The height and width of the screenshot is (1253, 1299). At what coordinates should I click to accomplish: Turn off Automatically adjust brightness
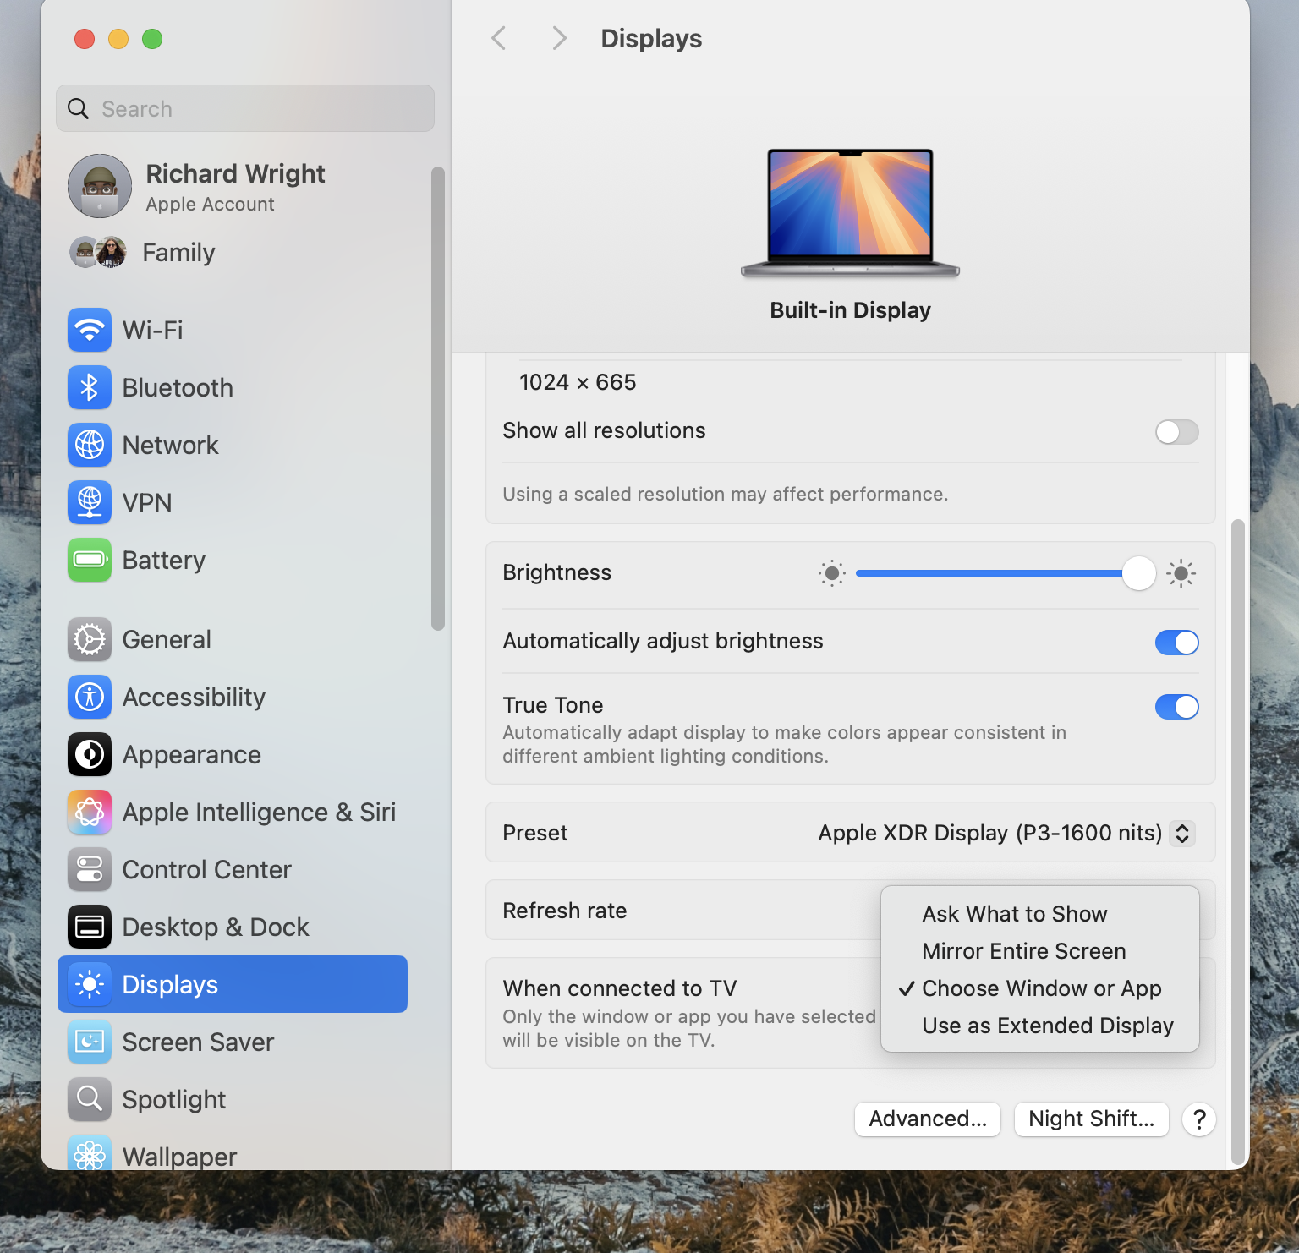(x=1177, y=643)
